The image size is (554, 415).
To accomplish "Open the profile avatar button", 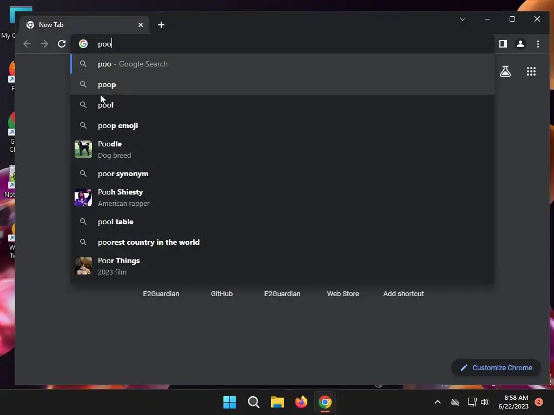I will pos(520,44).
